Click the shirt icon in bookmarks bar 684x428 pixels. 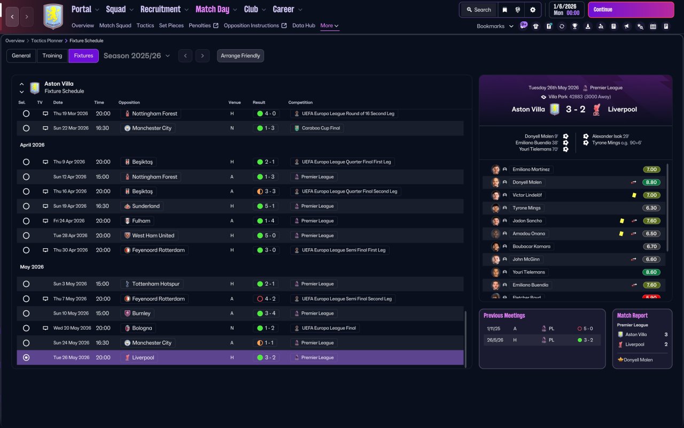click(x=536, y=26)
